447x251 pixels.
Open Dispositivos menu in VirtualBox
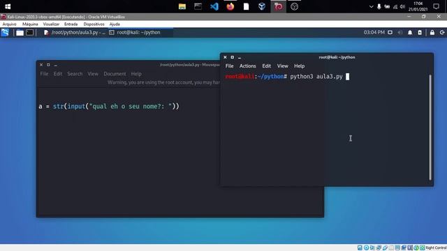pos(94,24)
